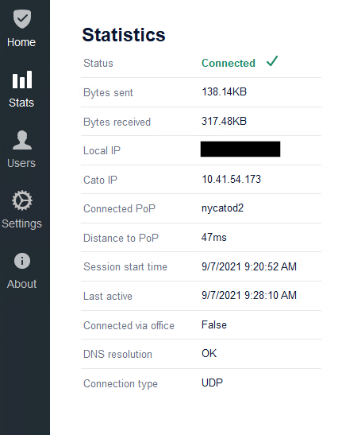Click the redacted Local IP box

pyautogui.click(x=240, y=149)
